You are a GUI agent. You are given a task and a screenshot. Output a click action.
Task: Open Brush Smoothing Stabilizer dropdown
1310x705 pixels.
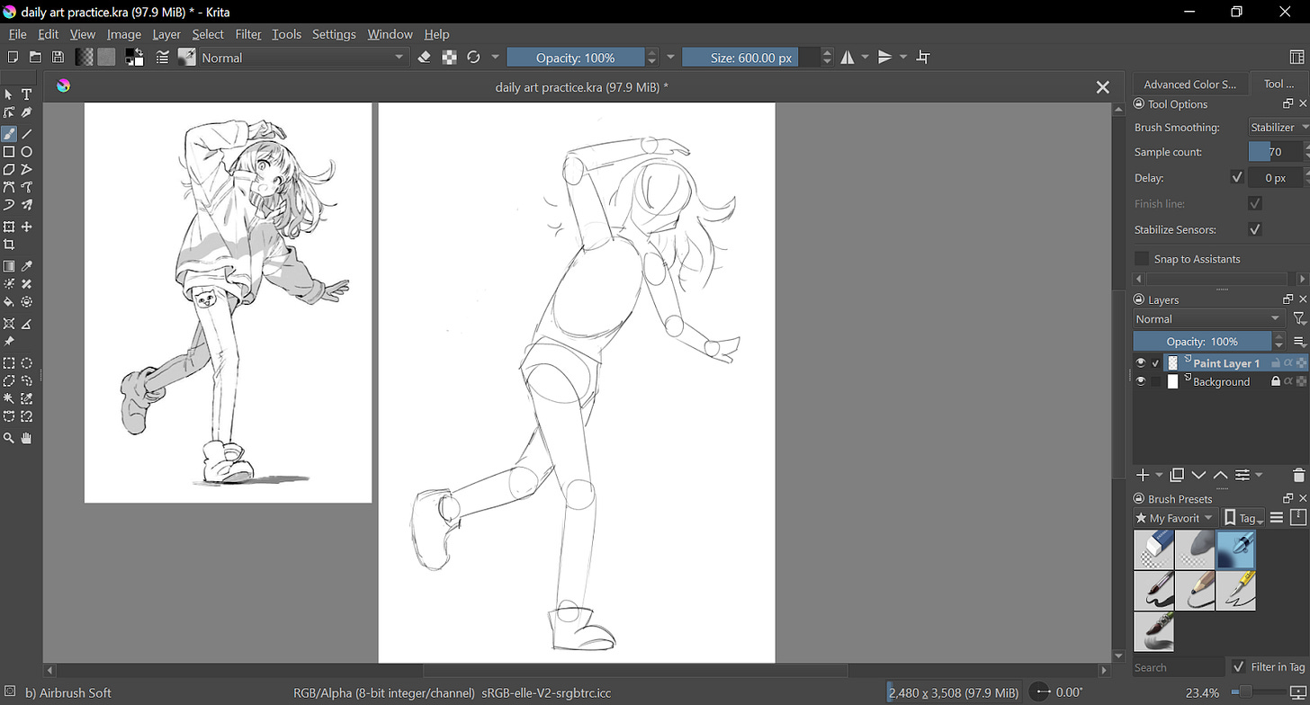point(1279,128)
